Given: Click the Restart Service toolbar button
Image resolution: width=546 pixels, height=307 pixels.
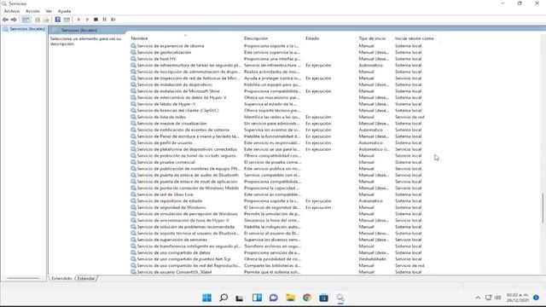Looking at the screenshot, I should [113, 20].
